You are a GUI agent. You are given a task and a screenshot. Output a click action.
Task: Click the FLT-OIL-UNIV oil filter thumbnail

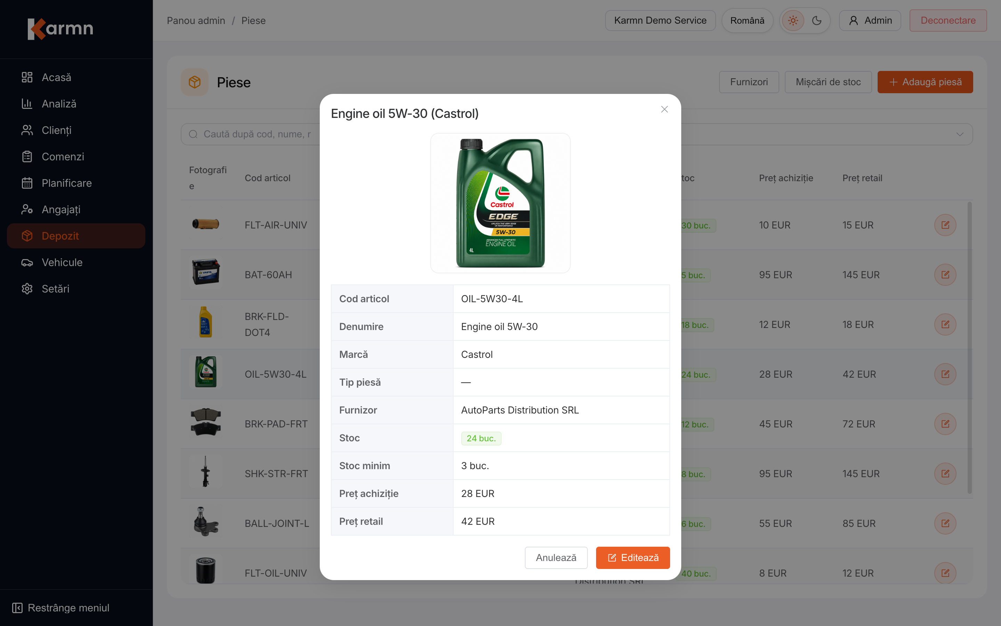tap(205, 570)
